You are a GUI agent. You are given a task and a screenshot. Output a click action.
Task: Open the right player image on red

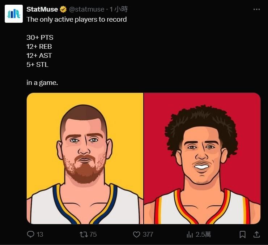pos(202,158)
